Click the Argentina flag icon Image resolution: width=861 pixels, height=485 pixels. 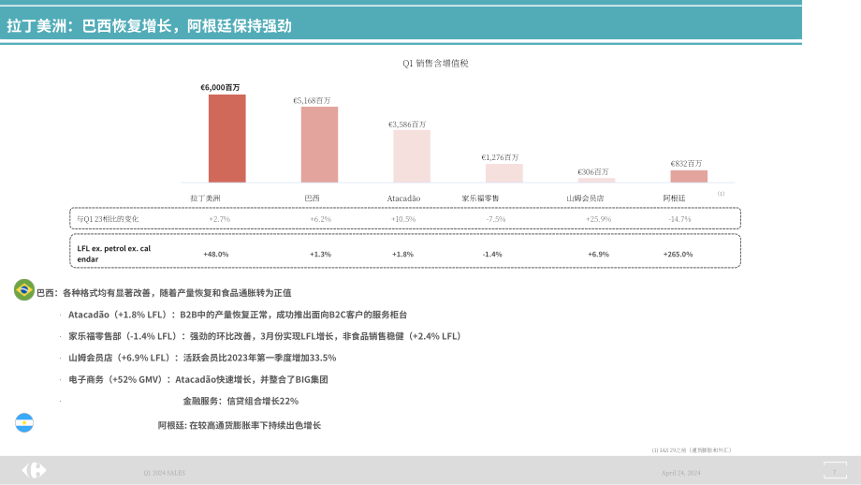coord(24,423)
